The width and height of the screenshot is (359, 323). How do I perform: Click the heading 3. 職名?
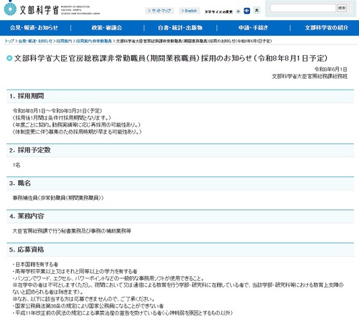click(x=20, y=183)
